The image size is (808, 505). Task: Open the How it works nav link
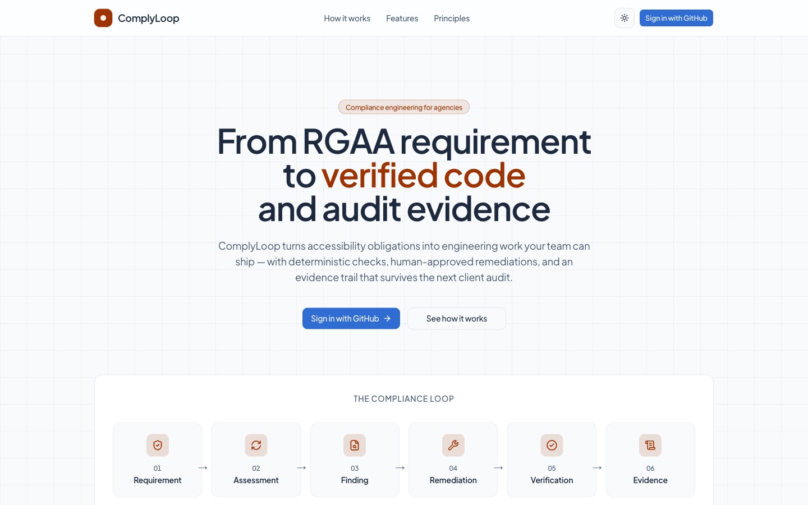(x=347, y=19)
